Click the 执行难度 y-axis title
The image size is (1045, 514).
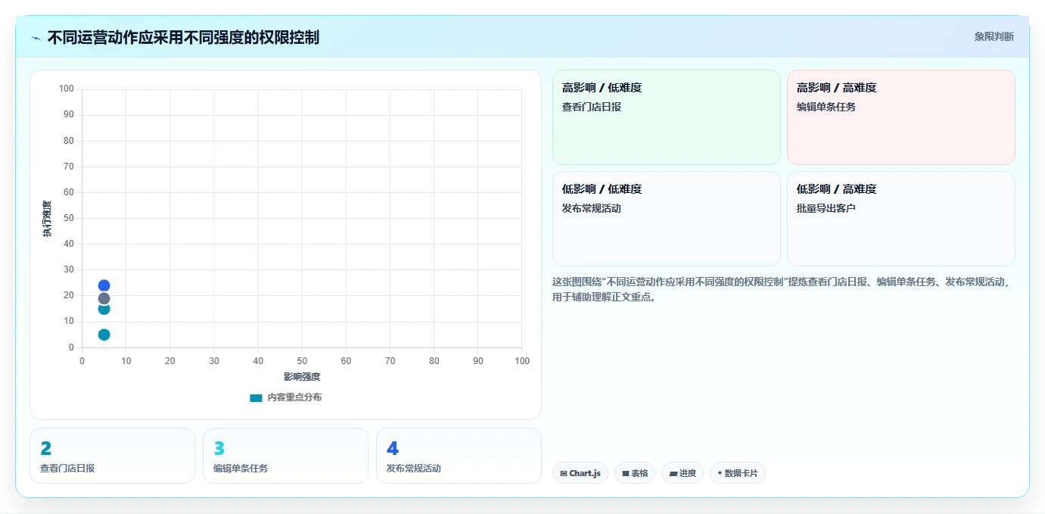pyautogui.click(x=47, y=219)
